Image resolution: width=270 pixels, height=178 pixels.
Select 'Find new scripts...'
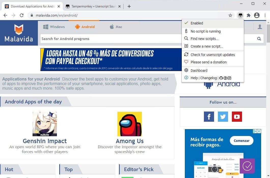pos(213,39)
